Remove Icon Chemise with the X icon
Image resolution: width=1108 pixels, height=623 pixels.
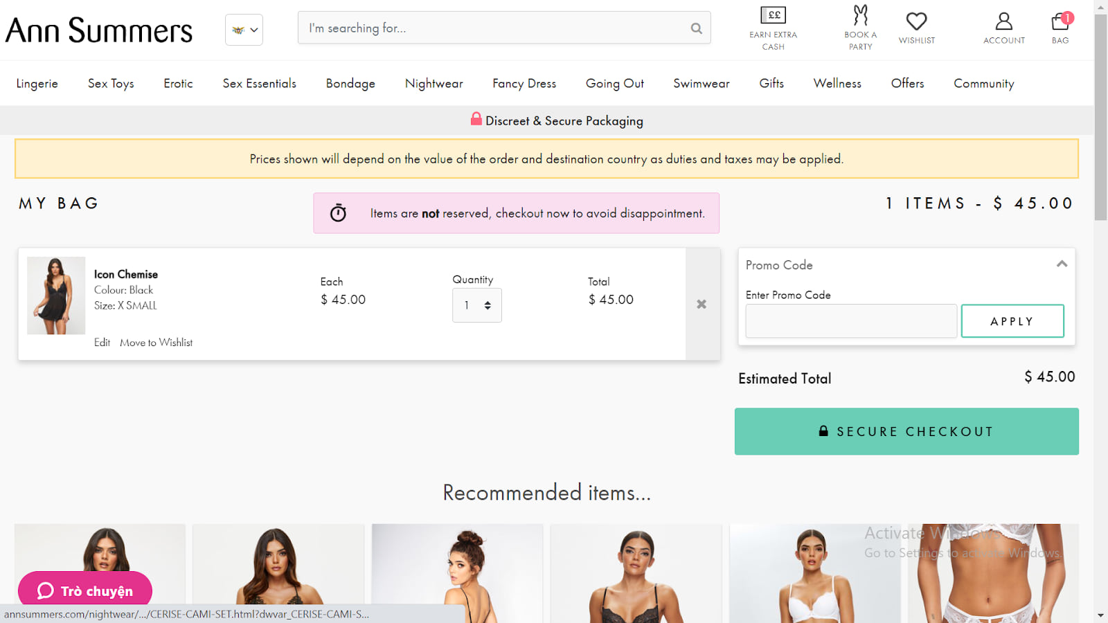click(702, 304)
